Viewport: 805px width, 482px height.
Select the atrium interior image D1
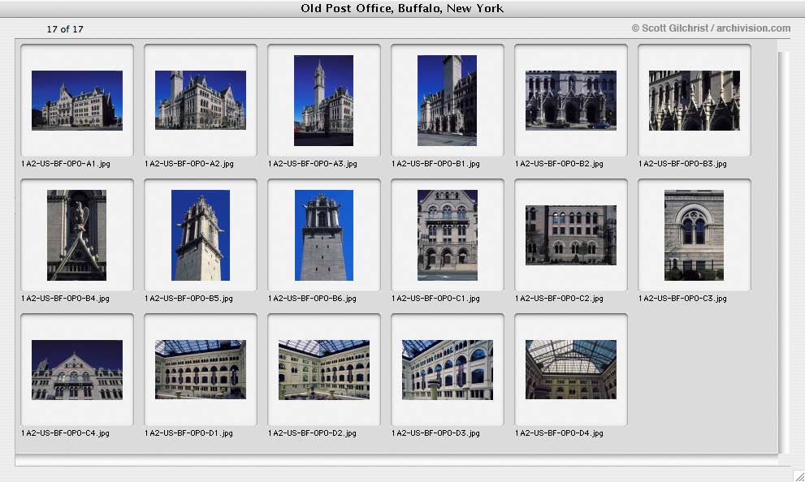pyautogui.click(x=201, y=370)
